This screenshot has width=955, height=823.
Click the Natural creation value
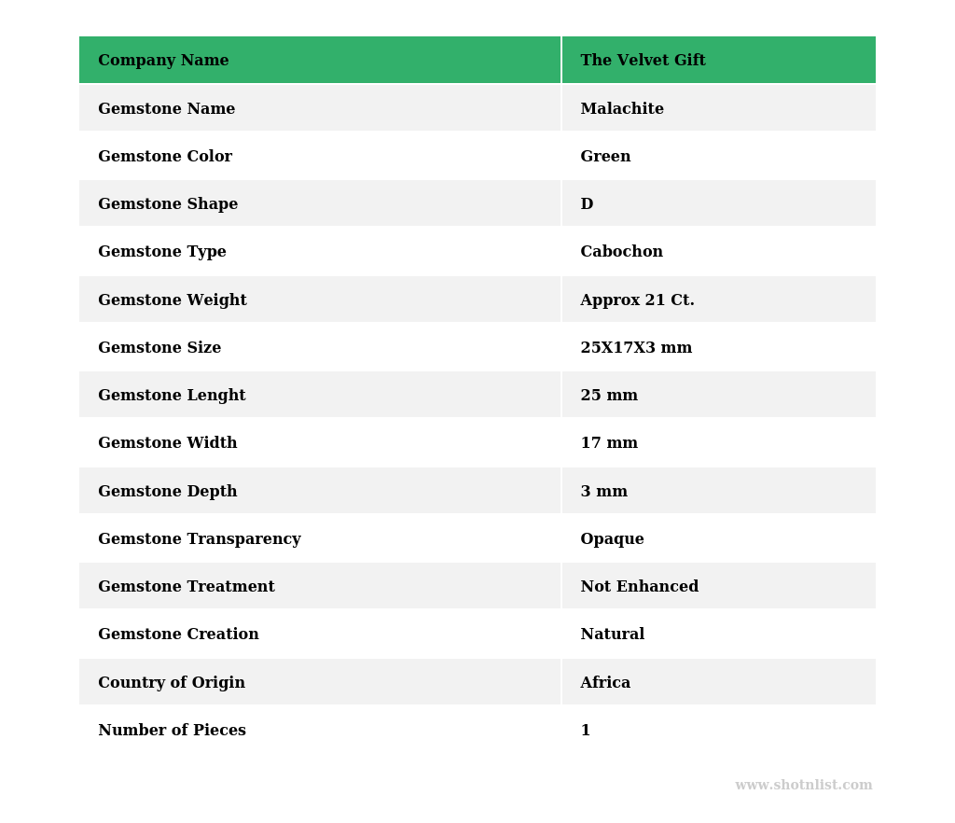(x=612, y=635)
